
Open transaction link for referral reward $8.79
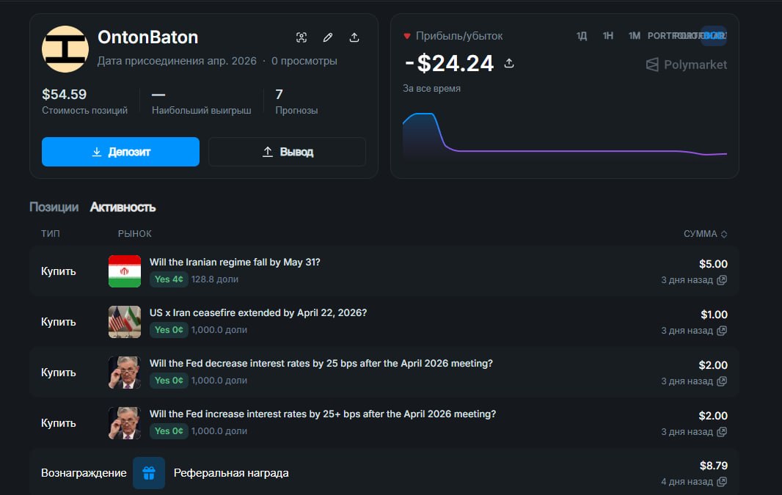coord(722,482)
